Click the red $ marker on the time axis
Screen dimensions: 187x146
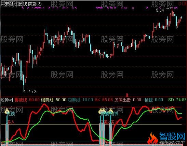pyautogui.click(x=127, y=95)
